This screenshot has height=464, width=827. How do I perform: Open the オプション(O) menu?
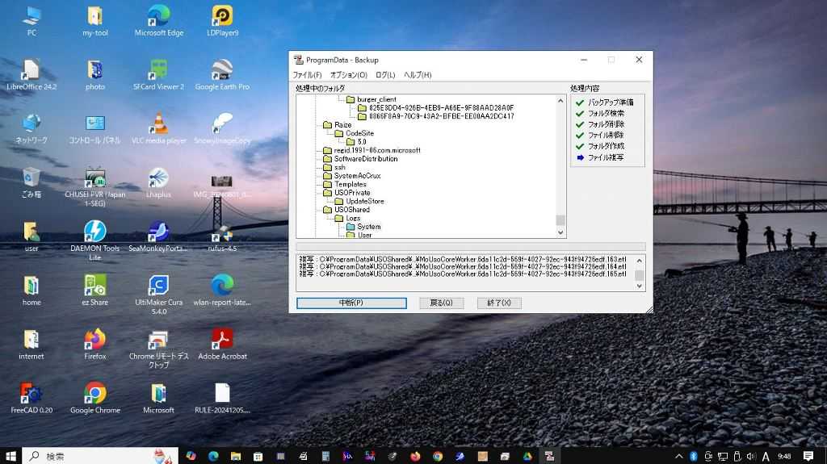(349, 75)
